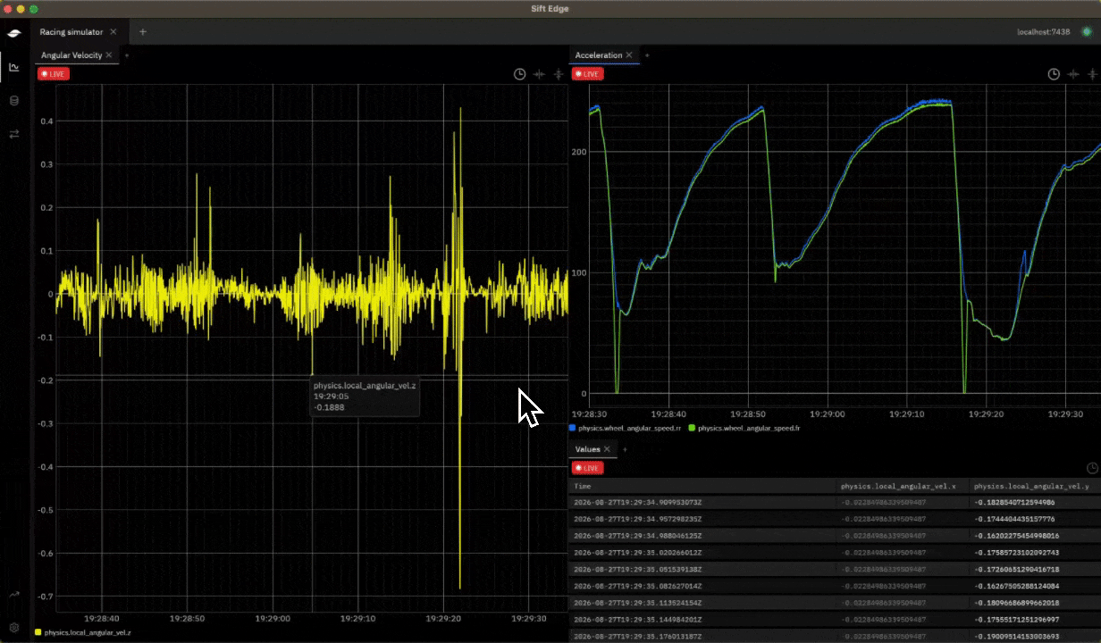
Task: Select row 2026-08-27T19:29:34.957298235Z
Action: [x=835, y=519]
